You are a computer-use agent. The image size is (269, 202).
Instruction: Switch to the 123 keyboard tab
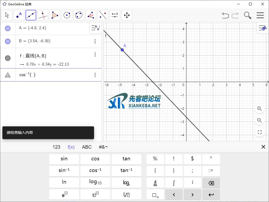56,147
